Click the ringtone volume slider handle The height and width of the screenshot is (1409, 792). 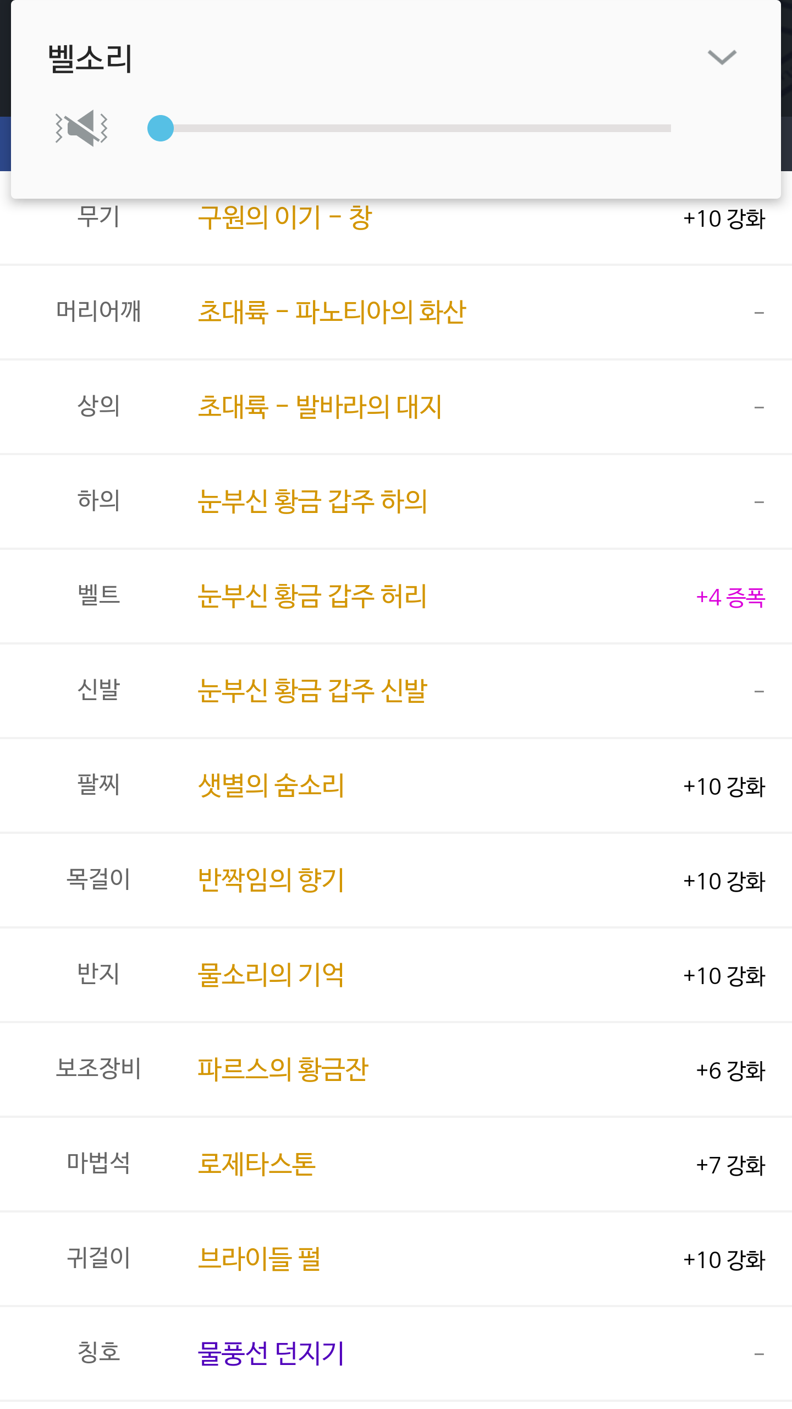(x=161, y=128)
